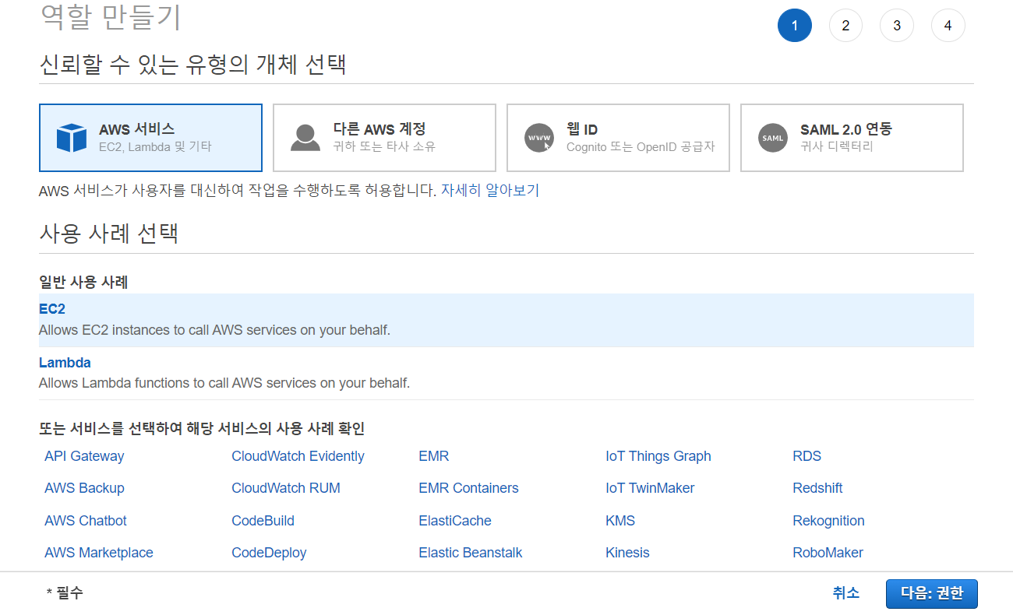Open the IoT TwinMaker service link

(x=650, y=488)
